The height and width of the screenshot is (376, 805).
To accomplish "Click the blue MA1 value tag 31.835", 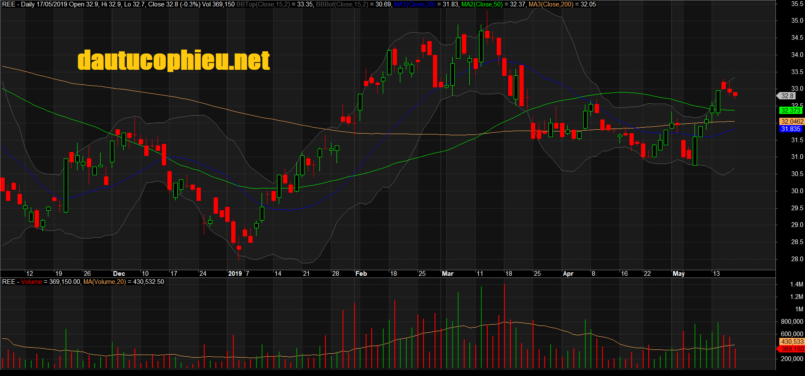I will click(x=790, y=129).
